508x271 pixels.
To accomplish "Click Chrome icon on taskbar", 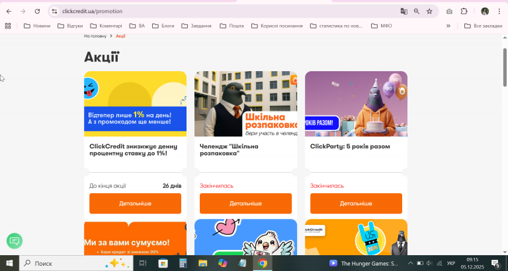I will pyautogui.click(x=263, y=263).
